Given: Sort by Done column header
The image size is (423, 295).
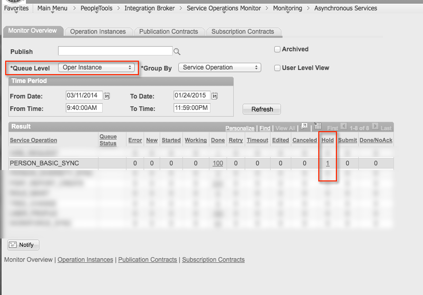Looking at the screenshot, I should (x=218, y=140).
